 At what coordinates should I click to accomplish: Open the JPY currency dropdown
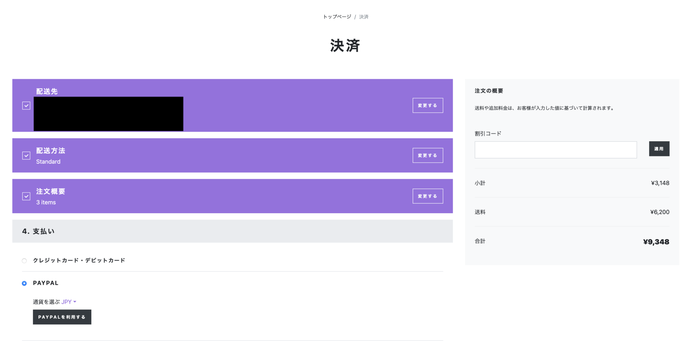tap(69, 302)
